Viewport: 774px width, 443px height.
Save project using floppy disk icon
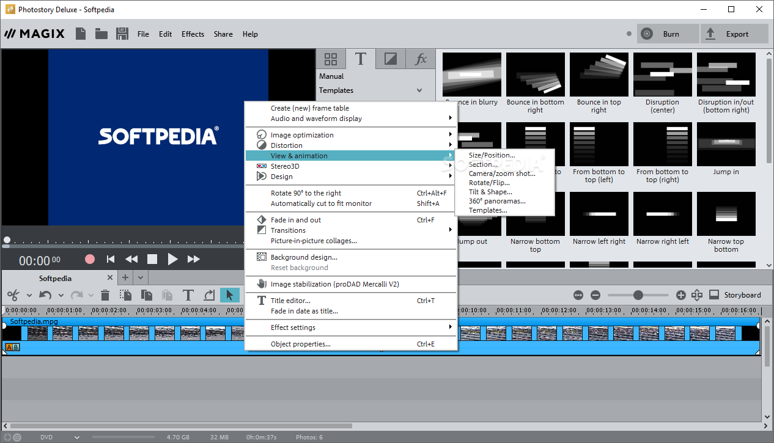122,34
